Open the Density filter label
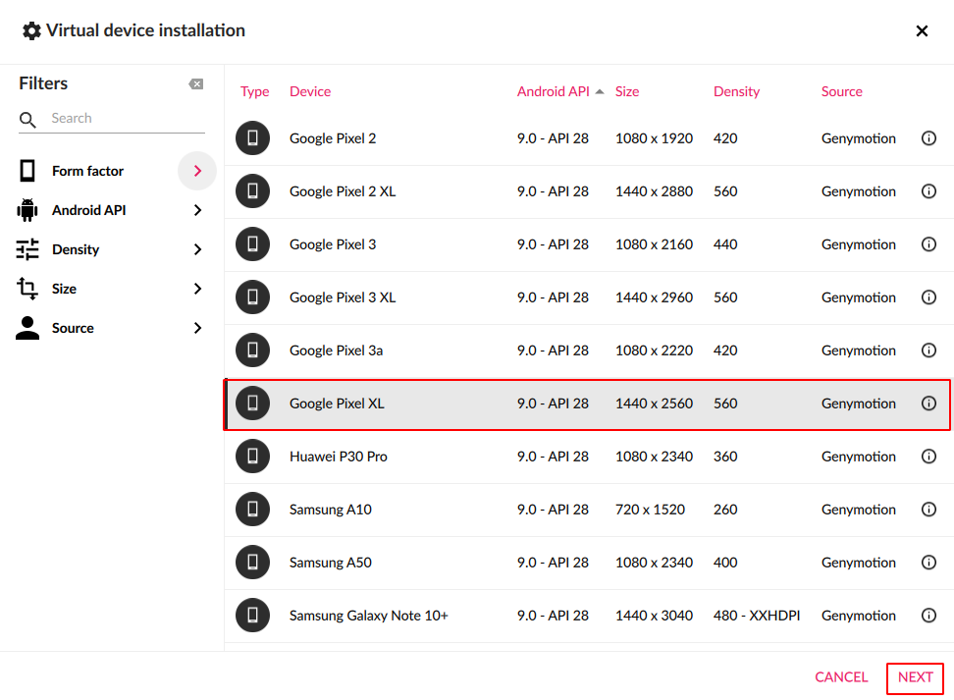This screenshot has width=954, height=700. 76,249
